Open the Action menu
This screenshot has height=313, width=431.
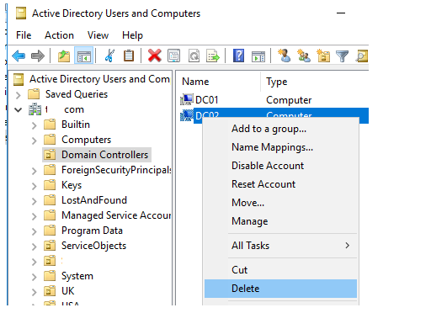coord(59,35)
